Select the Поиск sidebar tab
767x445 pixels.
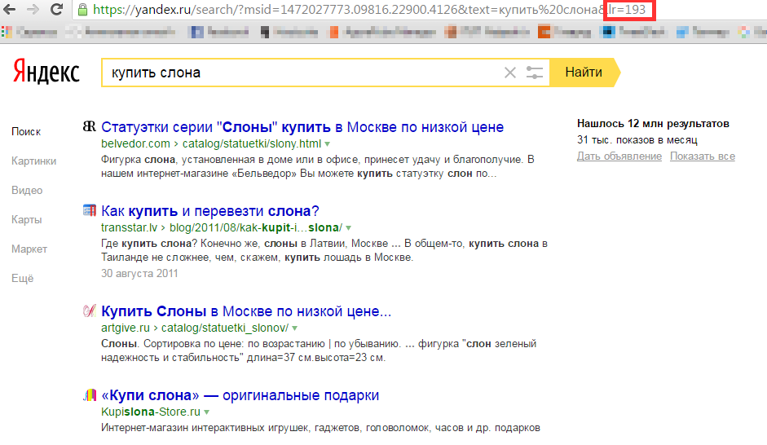click(26, 131)
